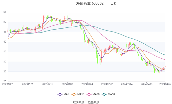Select the 20231031 date axis label

8,84
